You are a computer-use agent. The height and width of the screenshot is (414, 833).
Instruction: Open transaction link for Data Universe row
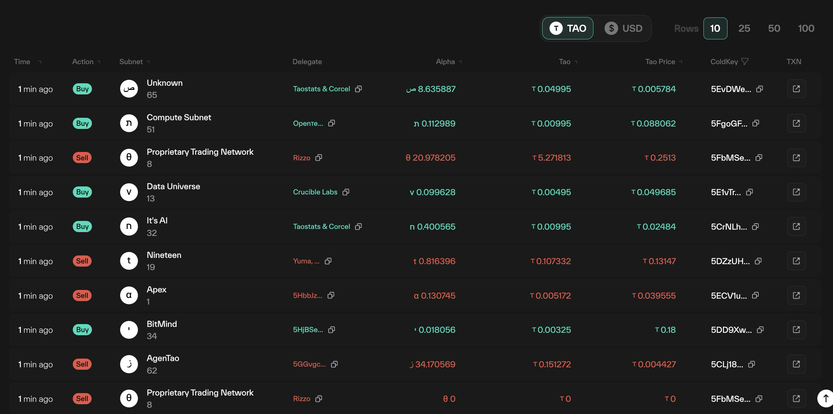(x=796, y=192)
